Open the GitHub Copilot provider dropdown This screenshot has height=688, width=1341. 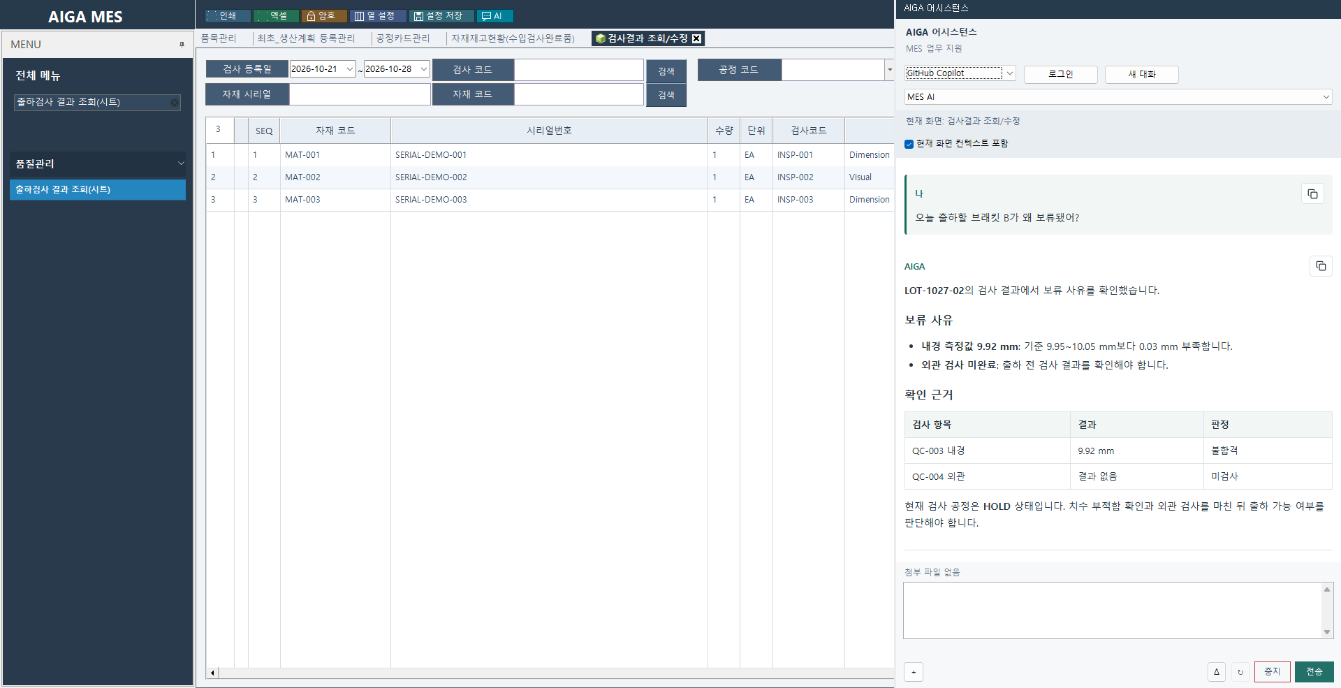[1009, 73]
